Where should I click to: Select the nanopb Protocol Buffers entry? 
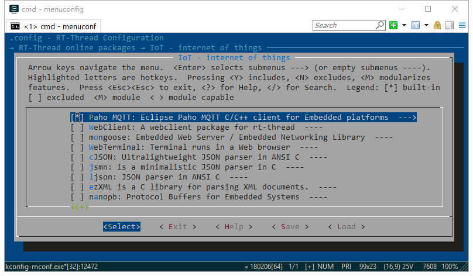click(x=194, y=196)
